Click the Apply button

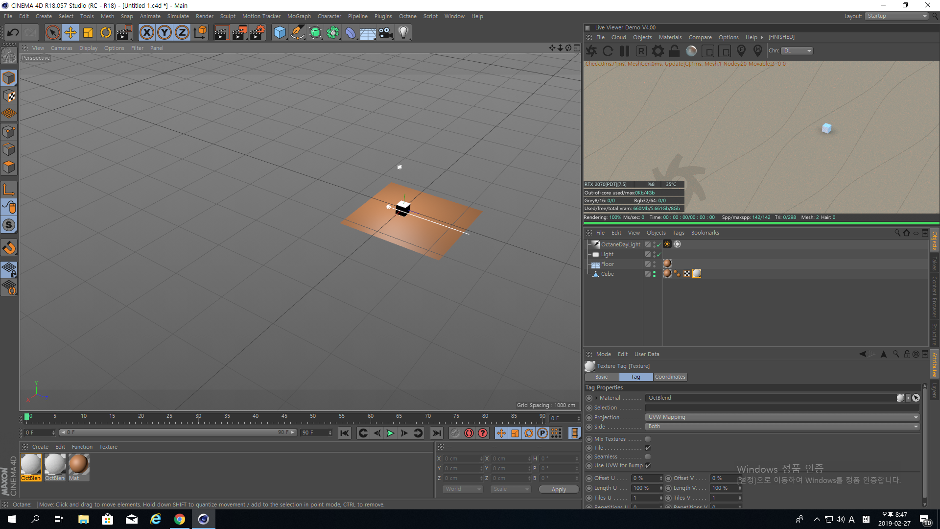(559, 489)
